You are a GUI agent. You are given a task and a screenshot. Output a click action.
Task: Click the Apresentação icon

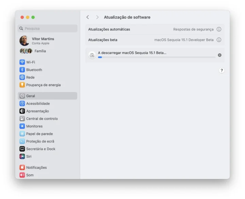click(x=22, y=111)
